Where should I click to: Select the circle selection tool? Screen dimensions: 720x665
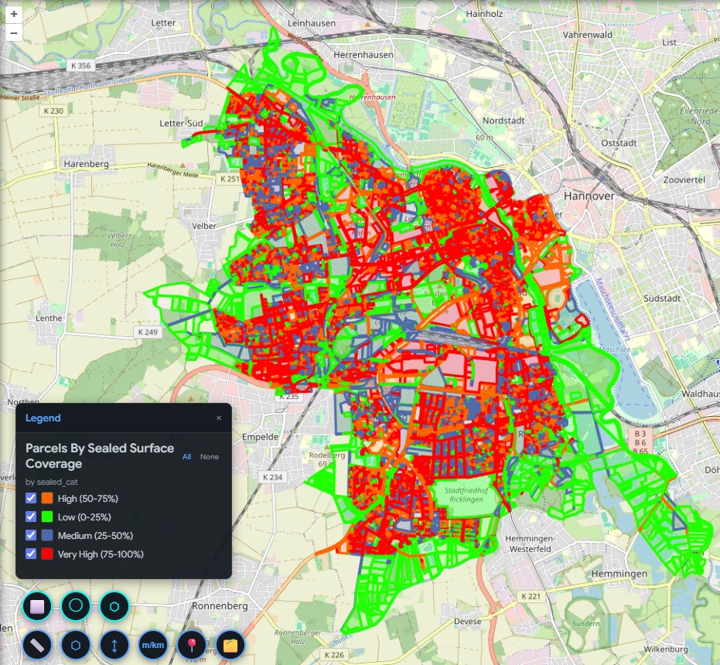click(x=76, y=606)
